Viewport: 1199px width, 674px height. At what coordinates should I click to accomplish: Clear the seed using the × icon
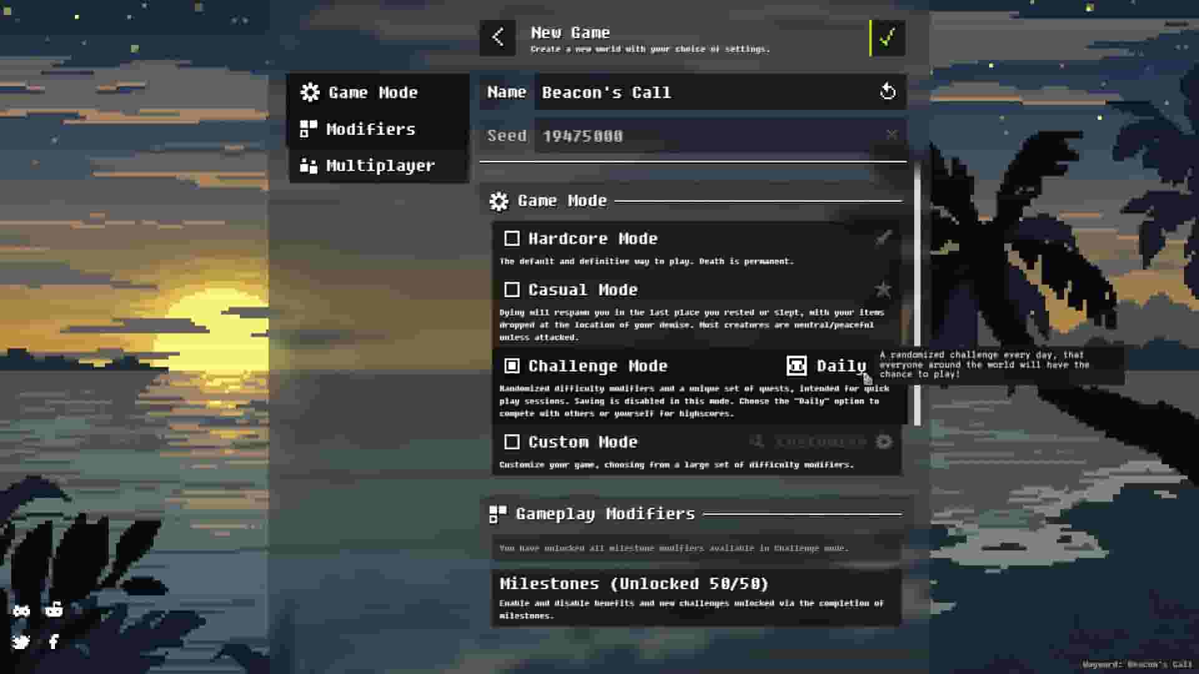pos(892,134)
